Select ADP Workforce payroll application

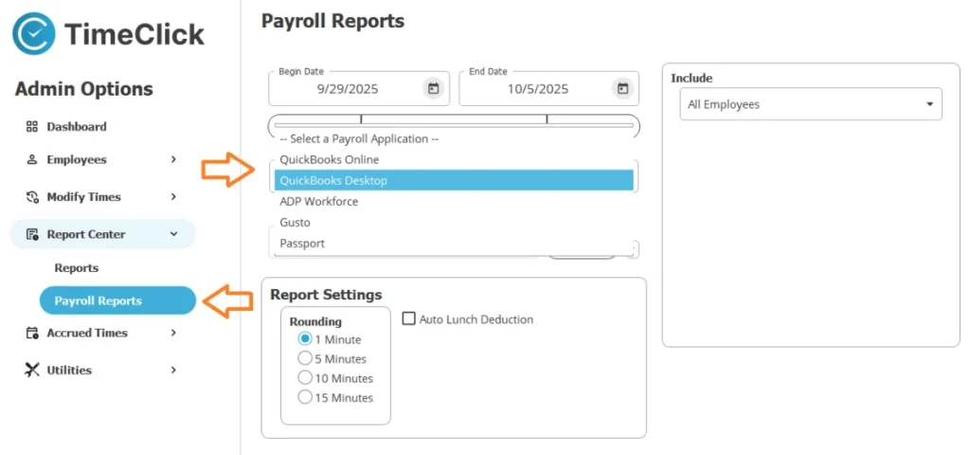[453, 202]
